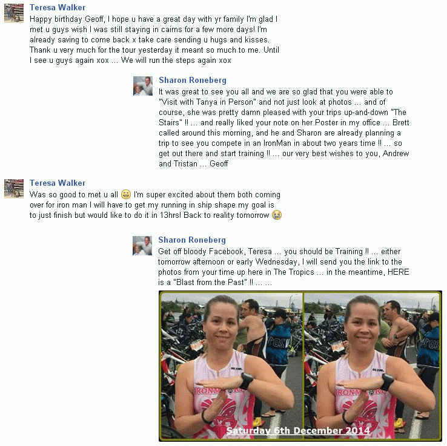Open the right half of the attached photo

[372, 366]
